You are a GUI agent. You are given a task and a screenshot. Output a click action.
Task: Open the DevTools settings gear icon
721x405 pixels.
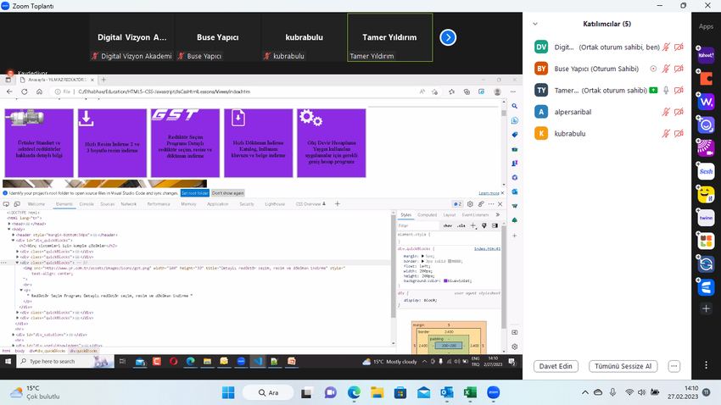click(470, 204)
